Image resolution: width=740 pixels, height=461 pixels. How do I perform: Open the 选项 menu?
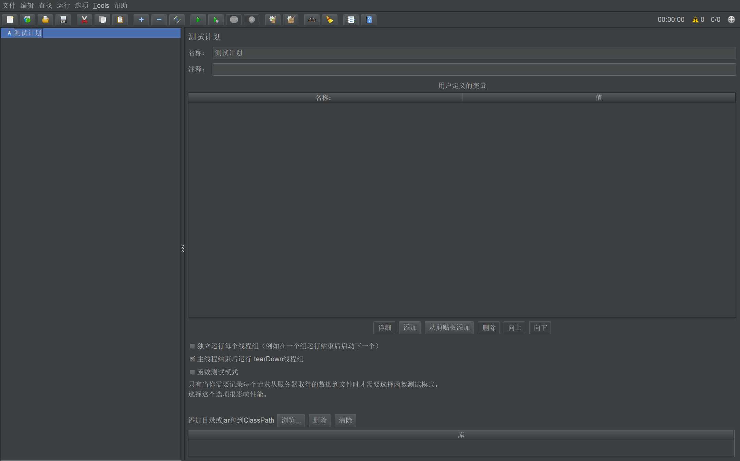coord(82,5)
